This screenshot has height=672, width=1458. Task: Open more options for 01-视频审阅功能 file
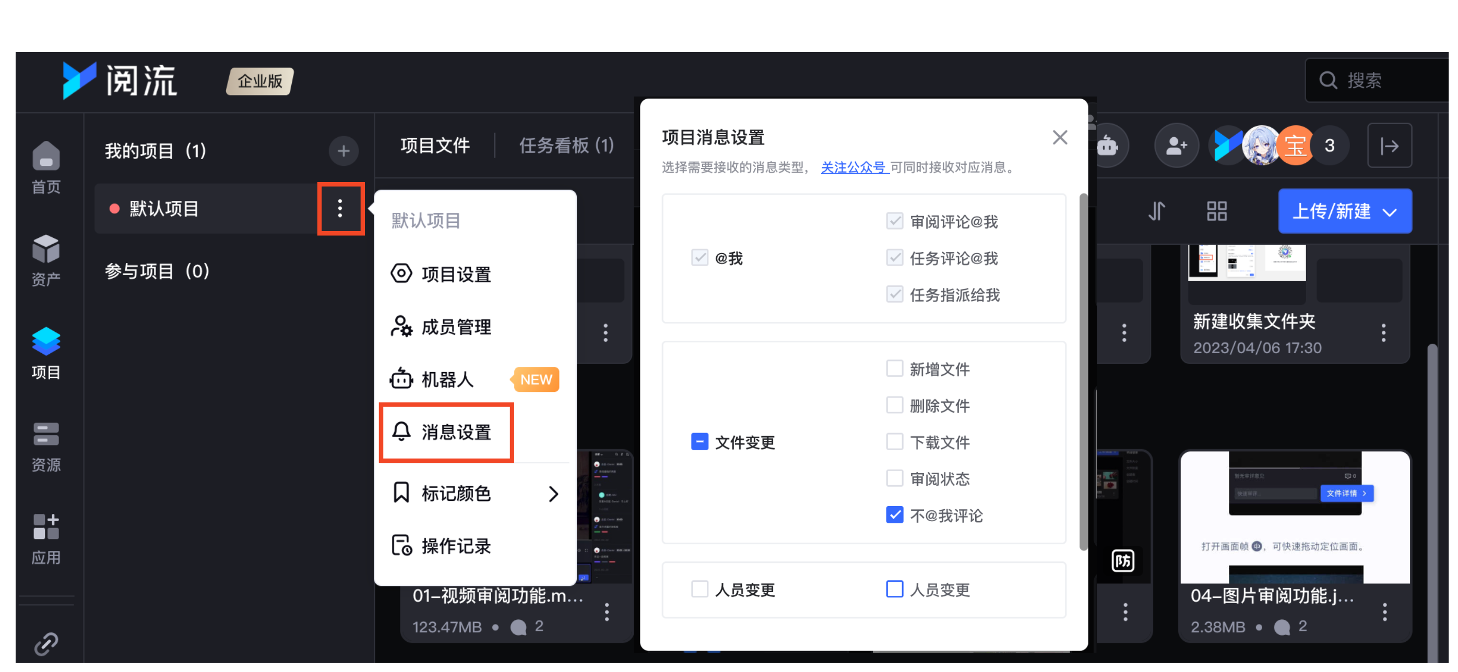[607, 612]
